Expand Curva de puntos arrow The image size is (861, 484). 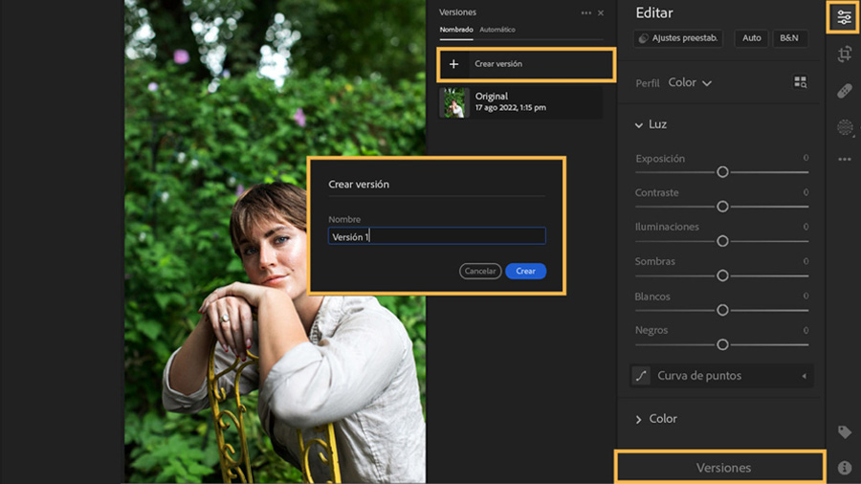tap(804, 377)
